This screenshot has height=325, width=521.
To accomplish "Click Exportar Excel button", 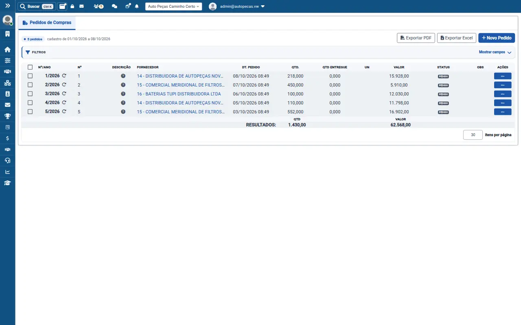I will point(456,38).
